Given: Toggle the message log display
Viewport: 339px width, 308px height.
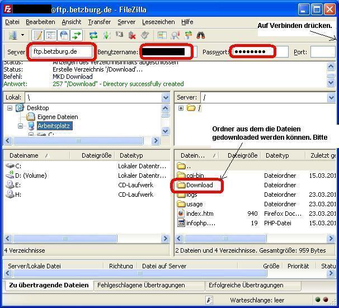Looking at the screenshot, I should (x=38, y=35).
